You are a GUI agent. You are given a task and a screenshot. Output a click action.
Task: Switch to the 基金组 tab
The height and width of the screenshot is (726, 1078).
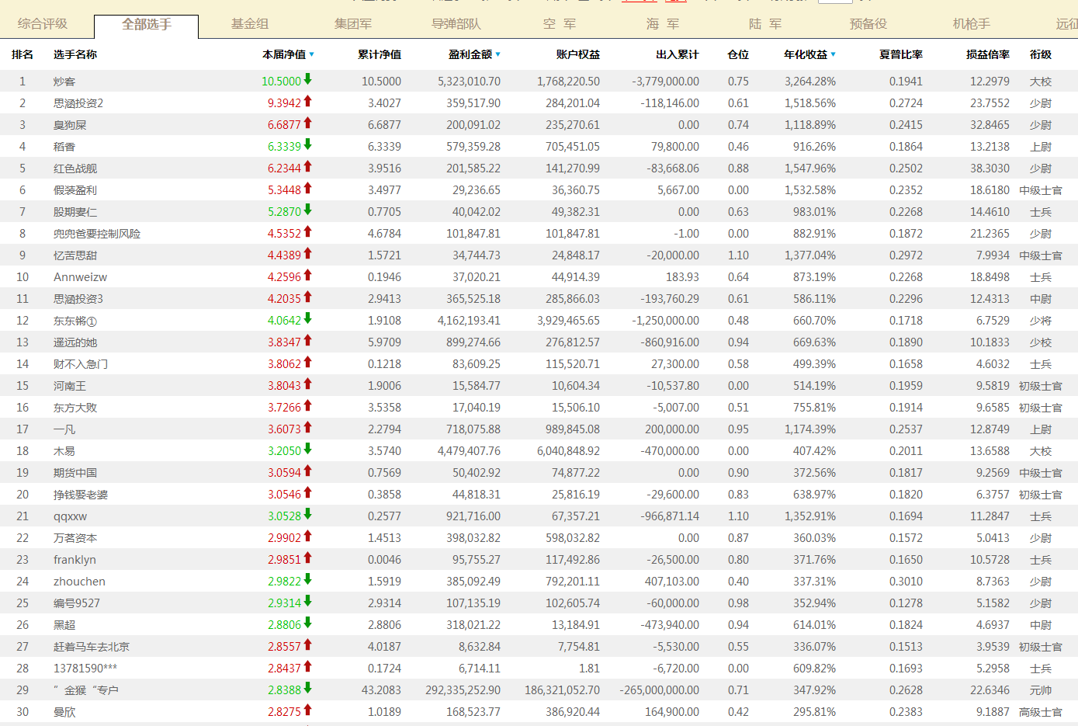pyautogui.click(x=250, y=24)
